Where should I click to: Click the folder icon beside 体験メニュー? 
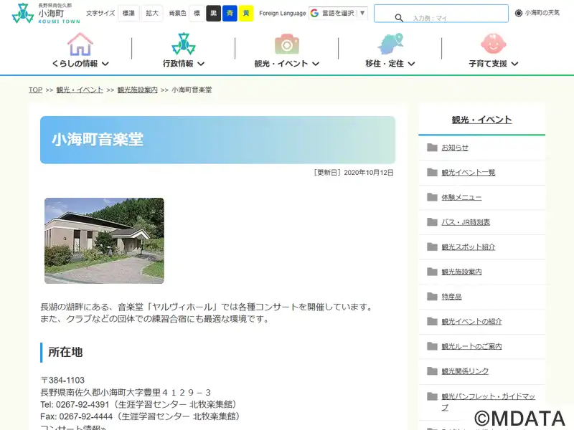point(433,197)
